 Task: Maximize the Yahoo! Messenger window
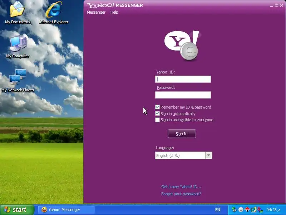276,5
